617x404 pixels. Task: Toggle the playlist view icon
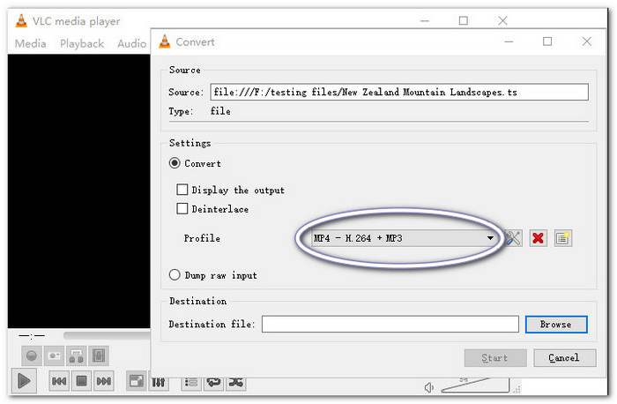click(x=191, y=383)
